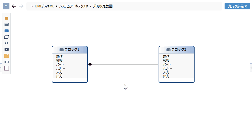Select the ブロック1 block header
This screenshot has height=135, width=252.
pyautogui.click(x=70, y=49)
